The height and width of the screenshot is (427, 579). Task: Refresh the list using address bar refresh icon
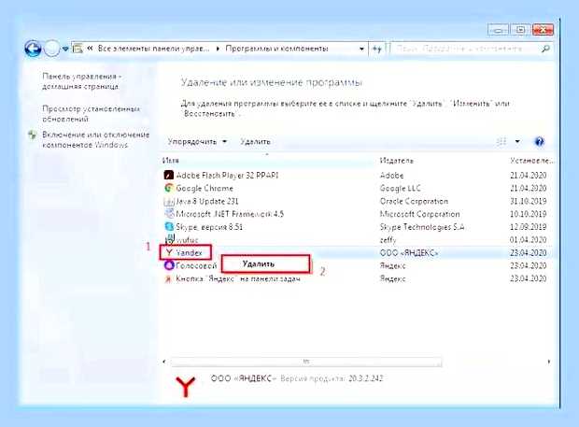click(376, 49)
